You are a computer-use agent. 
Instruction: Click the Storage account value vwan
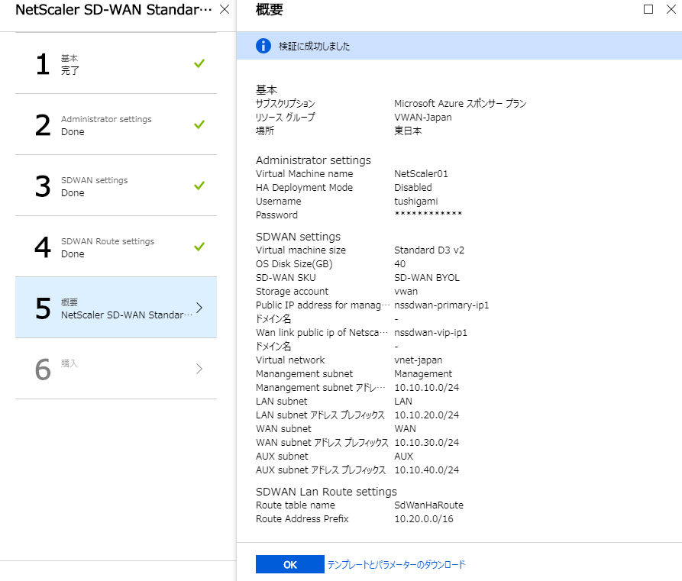(406, 292)
